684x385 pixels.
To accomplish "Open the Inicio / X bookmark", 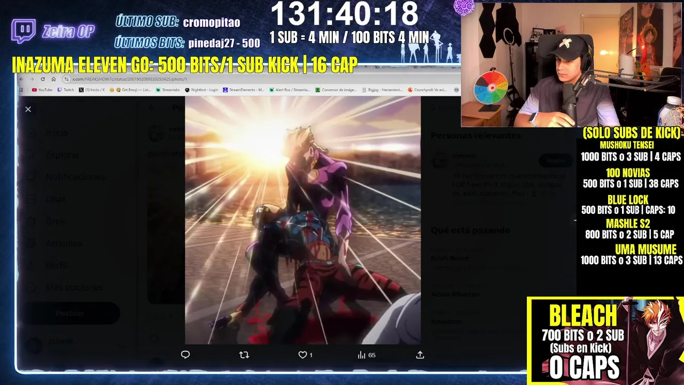I will point(92,90).
